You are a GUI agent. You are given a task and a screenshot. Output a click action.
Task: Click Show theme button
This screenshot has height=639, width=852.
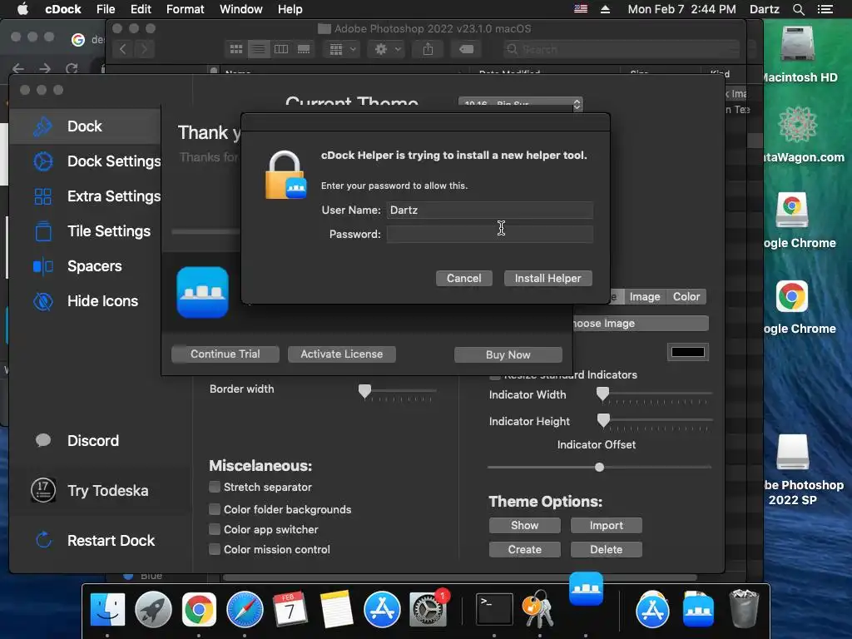(x=524, y=526)
